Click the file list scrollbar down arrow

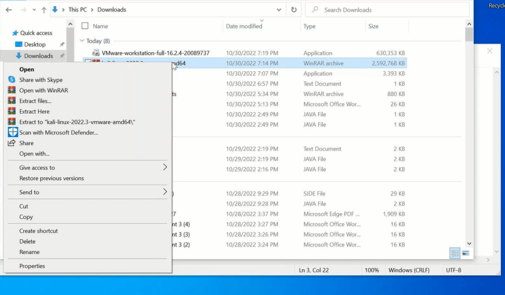coord(469,243)
